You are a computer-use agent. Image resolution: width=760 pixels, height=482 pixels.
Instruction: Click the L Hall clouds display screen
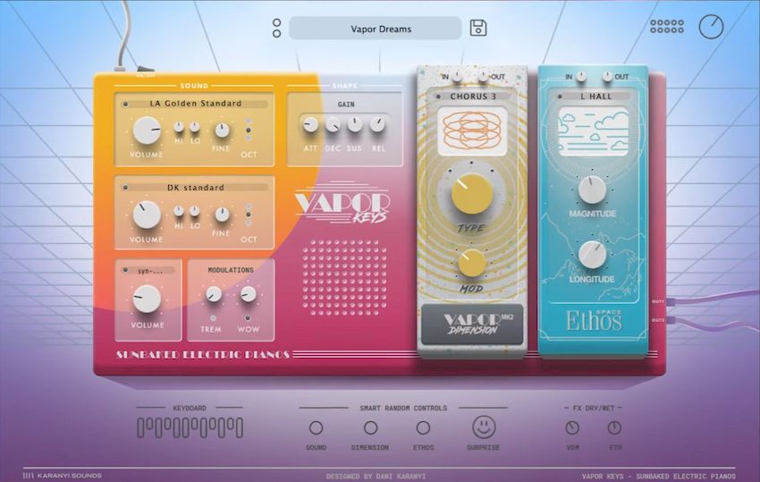coord(593,131)
